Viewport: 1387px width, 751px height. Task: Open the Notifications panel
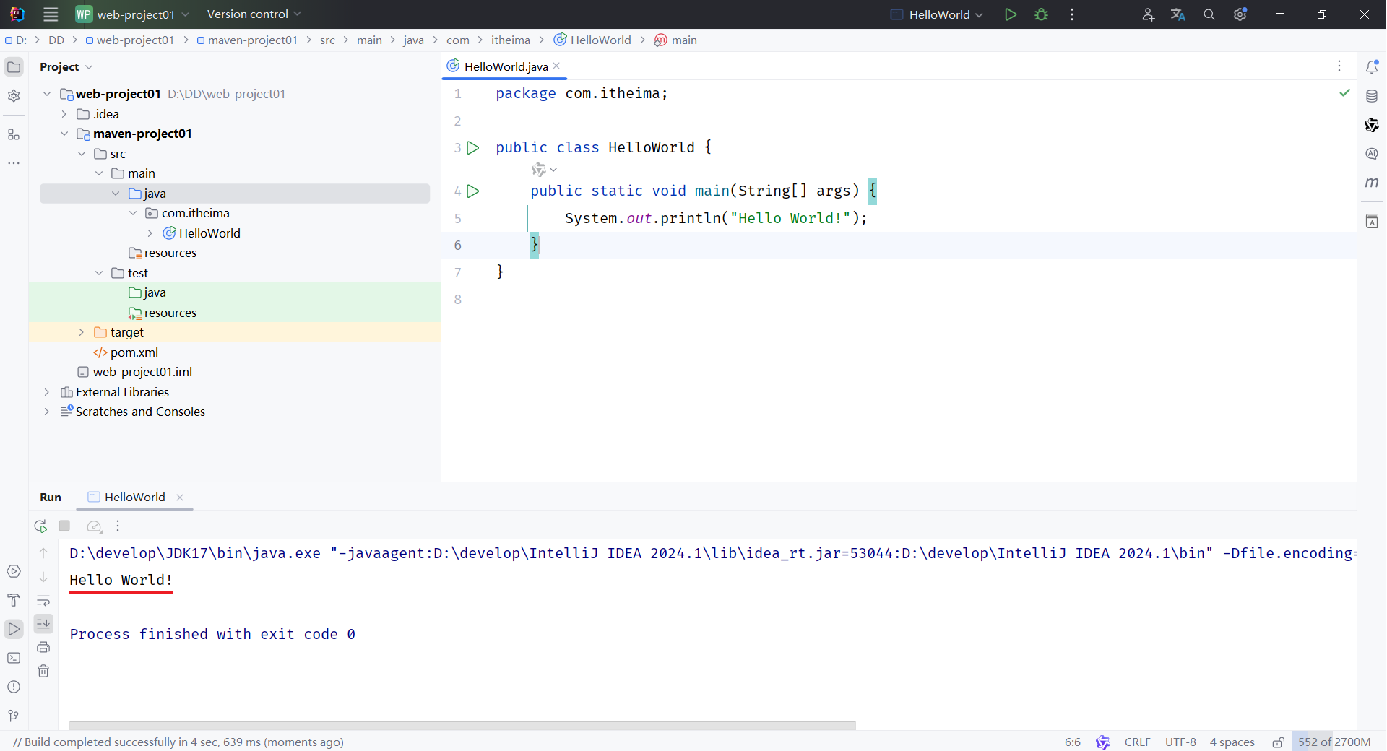tap(1373, 66)
